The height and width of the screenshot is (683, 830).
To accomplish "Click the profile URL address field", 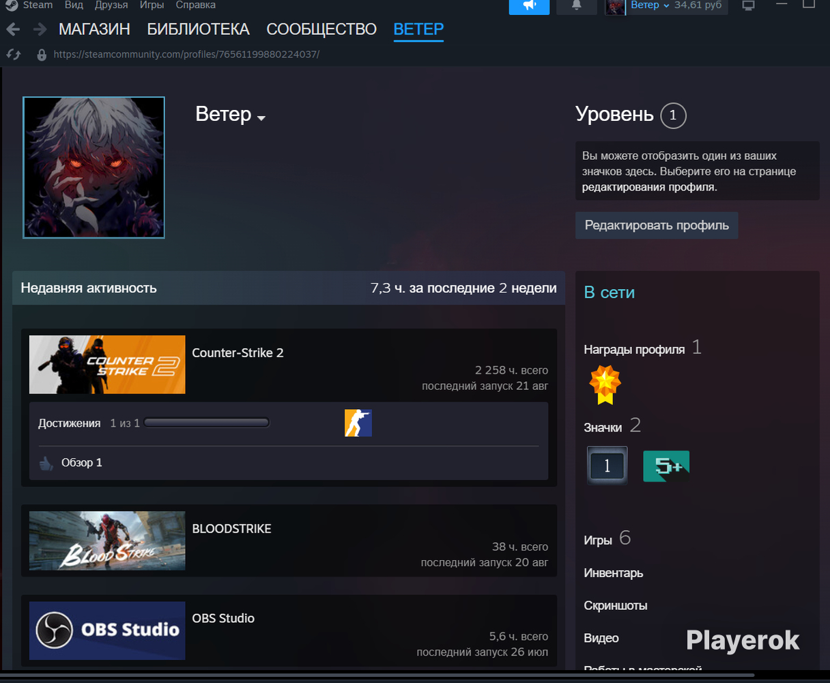I will (186, 54).
